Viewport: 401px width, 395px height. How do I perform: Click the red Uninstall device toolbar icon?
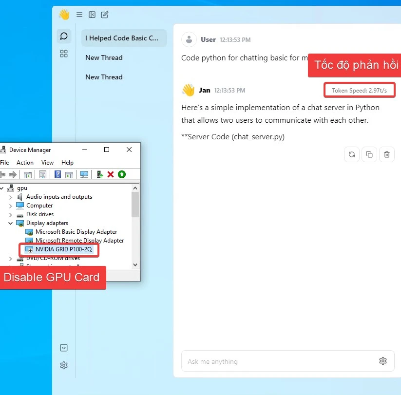pos(111,174)
